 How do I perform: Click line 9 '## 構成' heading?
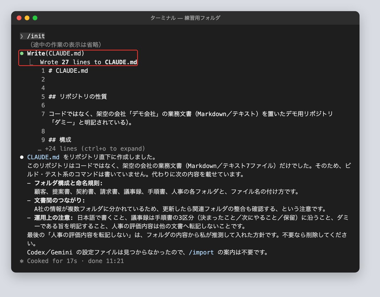tap(60, 140)
